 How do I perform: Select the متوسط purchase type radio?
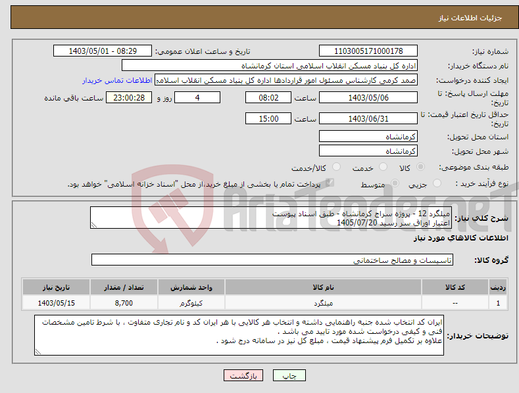(395, 183)
